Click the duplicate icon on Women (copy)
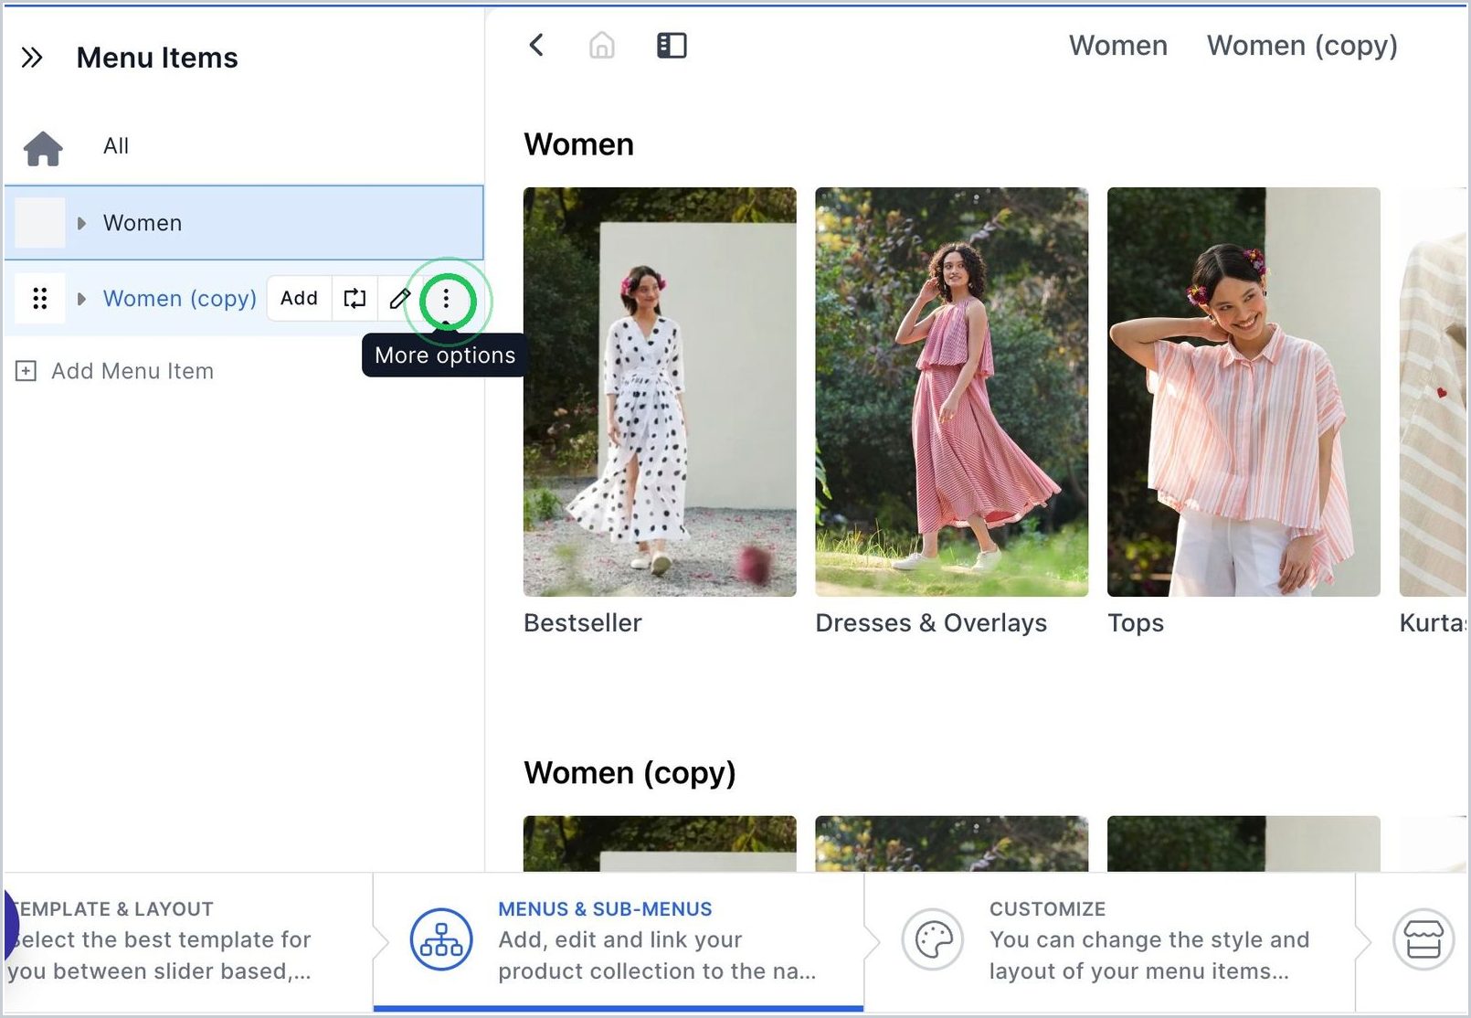The image size is (1471, 1018). coord(355,299)
